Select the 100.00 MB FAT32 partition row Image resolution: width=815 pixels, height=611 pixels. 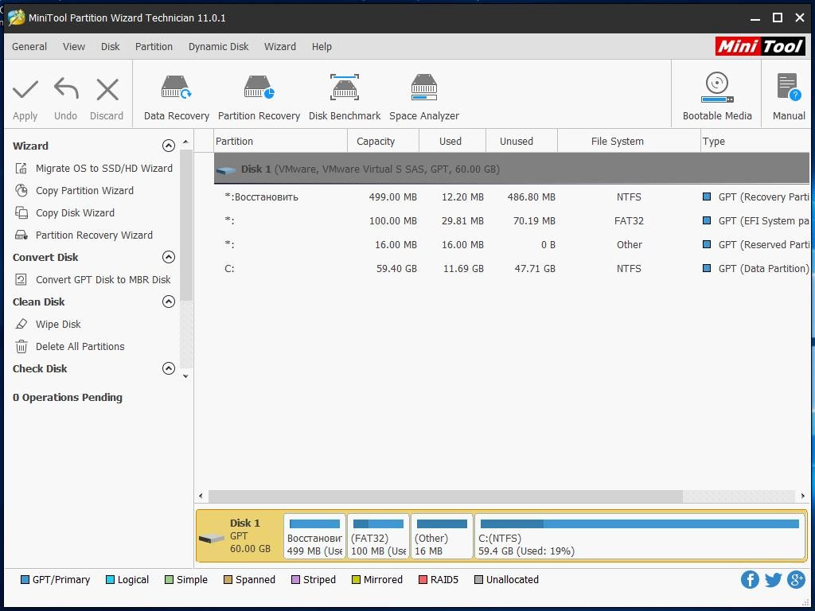[x=512, y=221]
